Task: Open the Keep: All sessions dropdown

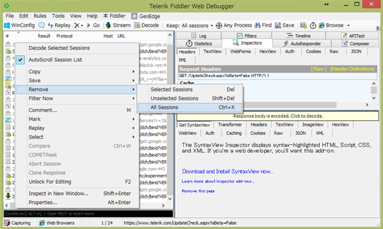Action: click(189, 26)
